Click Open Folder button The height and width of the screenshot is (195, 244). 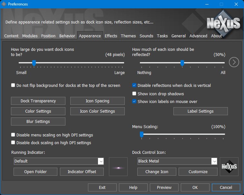tap(35, 172)
